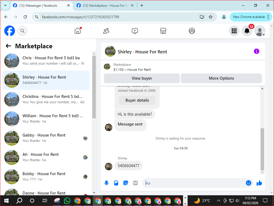Viewport: 274px width, 206px height.
Task: Click the More Options button
Action: [221, 78]
